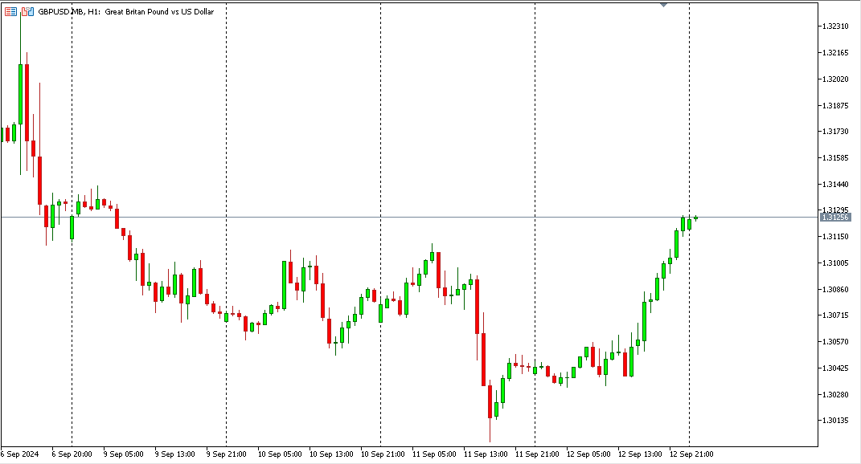The image size is (861, 464).
Task: Open the One Click Trading panel icon
Action: (x=27, y=11)
